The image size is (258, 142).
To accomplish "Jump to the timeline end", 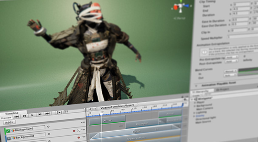I will [x=47, y=114].
